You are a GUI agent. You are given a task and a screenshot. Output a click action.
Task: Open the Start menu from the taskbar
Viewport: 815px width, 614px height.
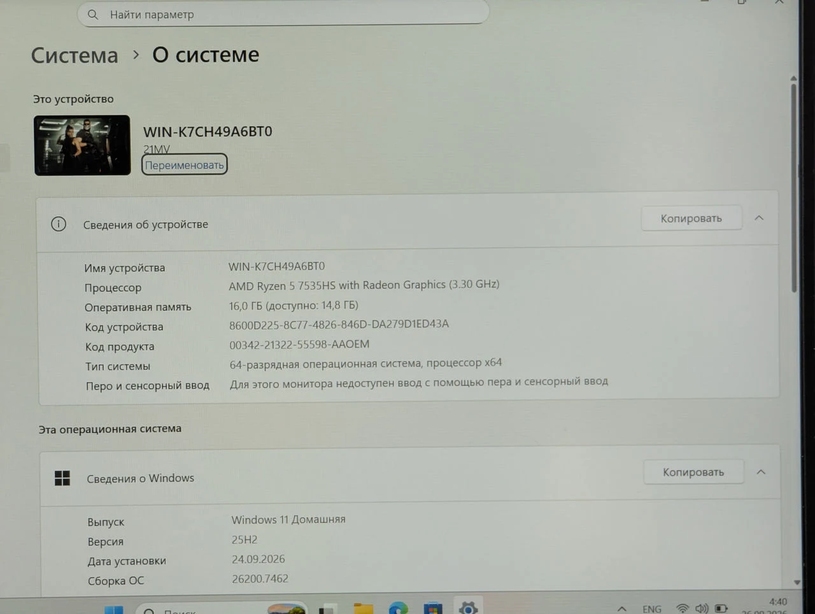[114, 609]
